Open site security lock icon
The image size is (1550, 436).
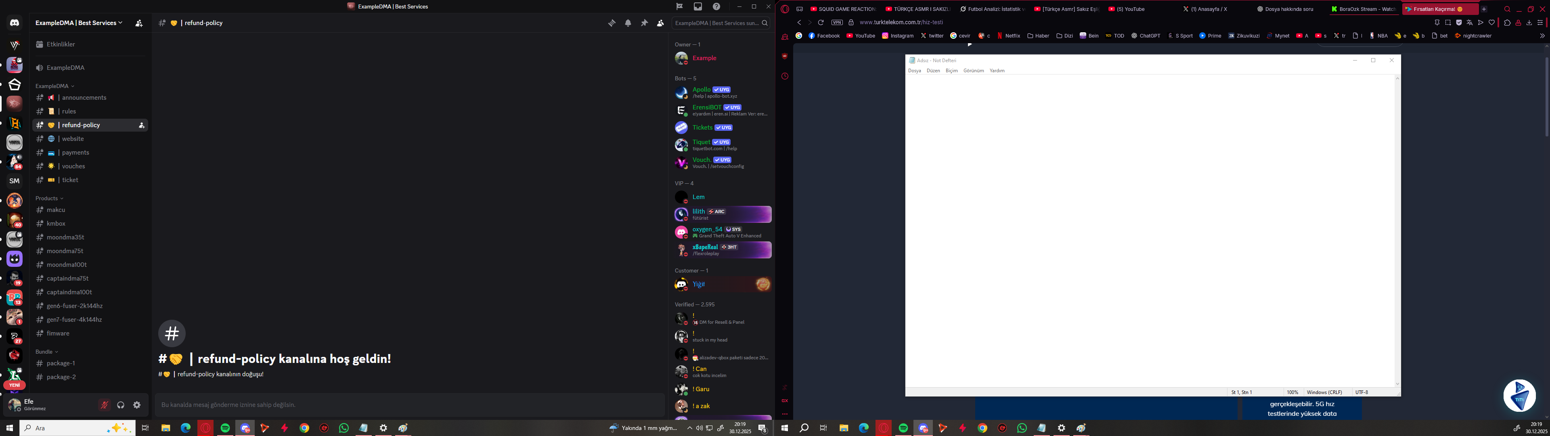pos(851,22)
